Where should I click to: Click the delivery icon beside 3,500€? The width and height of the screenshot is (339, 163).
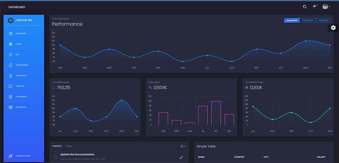(x=150, y=88)
